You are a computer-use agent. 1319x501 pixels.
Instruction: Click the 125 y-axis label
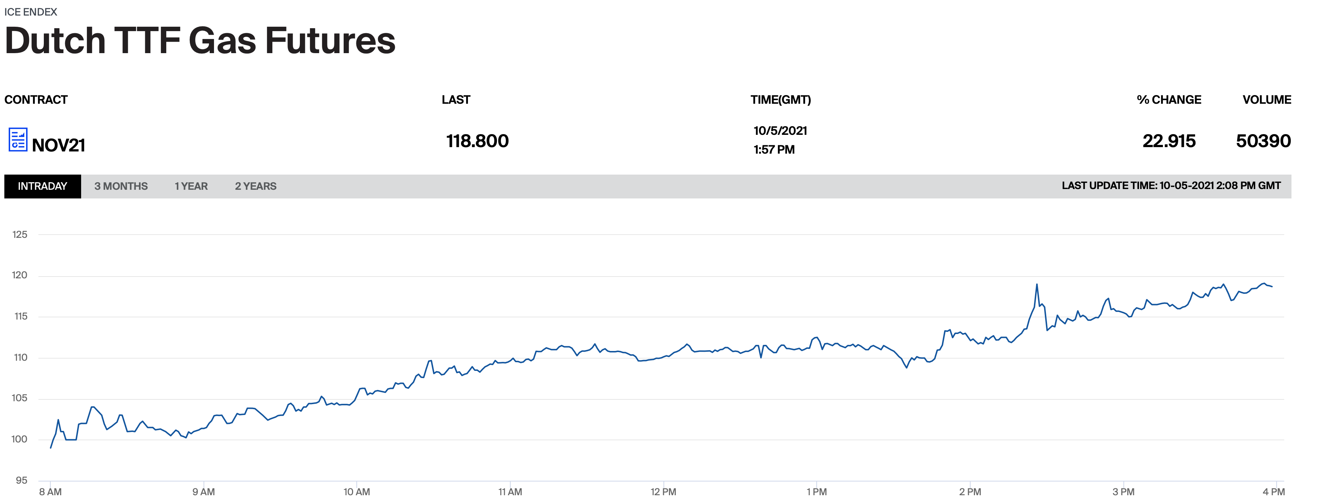[x=20, y=235]
